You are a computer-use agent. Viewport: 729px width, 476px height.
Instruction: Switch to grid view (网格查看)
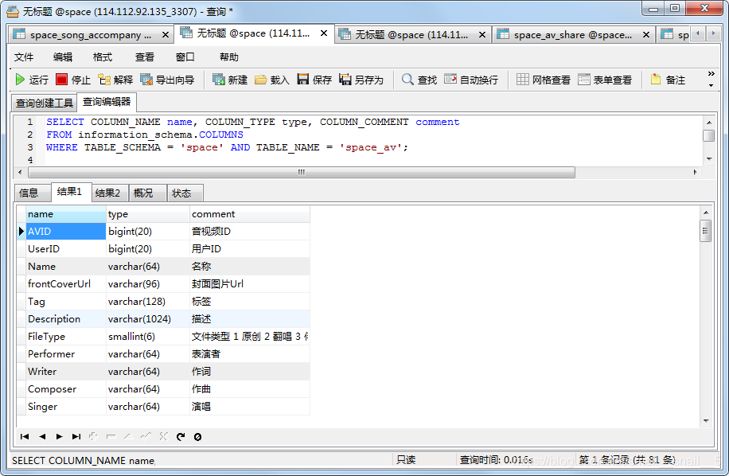(x=544, y=80)
